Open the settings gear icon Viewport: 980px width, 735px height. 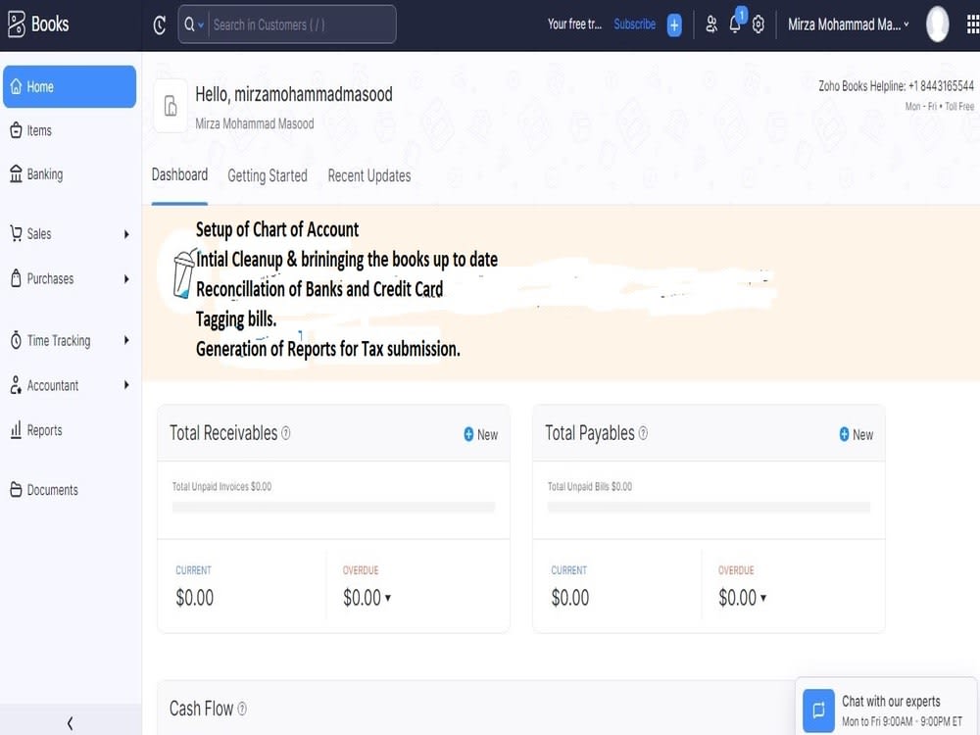[759, 25]
